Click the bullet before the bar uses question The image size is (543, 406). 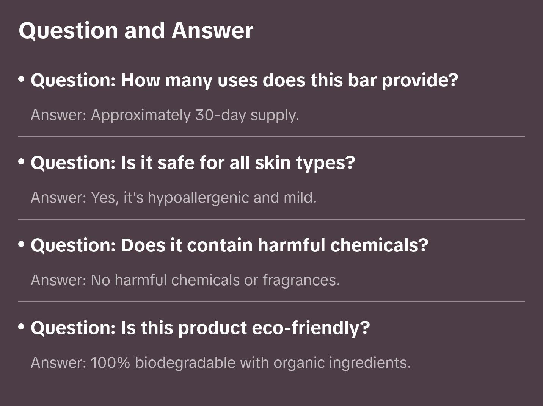click(x=21, y=79)
